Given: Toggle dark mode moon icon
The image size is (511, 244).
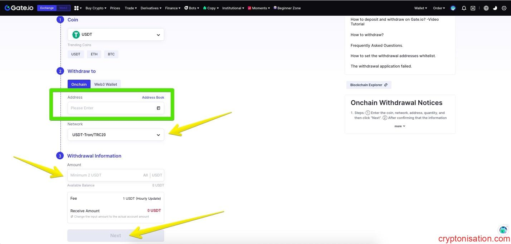Looking at the screenshot, I should tap(495, 8).
